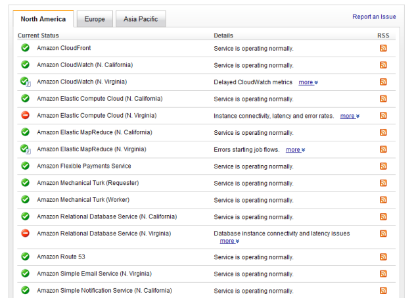Expand more details for Delayed CloudWatch metrics
The height and width of the screenshot is (298, 414).
[308, 82]
